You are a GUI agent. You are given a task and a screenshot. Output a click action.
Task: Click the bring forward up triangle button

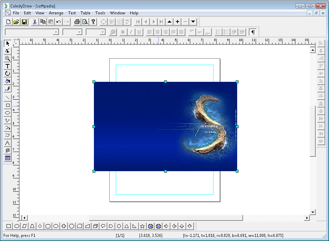point(170,22)
